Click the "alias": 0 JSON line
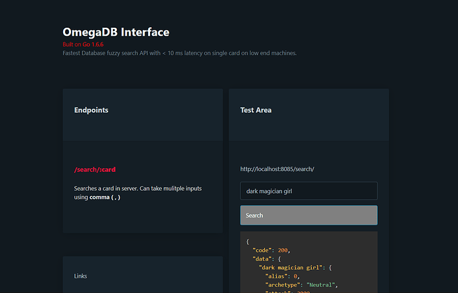Viewport: 458px width, 293px height. tap(283, 276)
